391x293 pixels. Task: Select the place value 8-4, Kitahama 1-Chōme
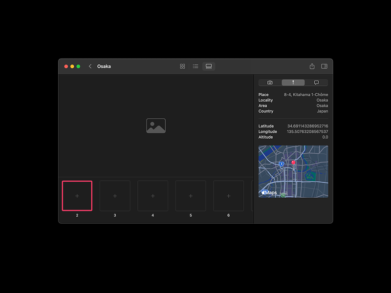[x=306, y=95]
